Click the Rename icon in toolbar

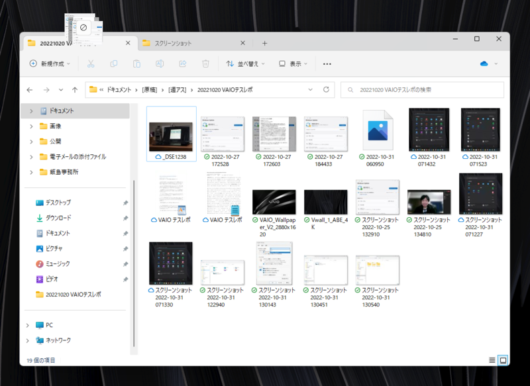click(x=160, y=64)
